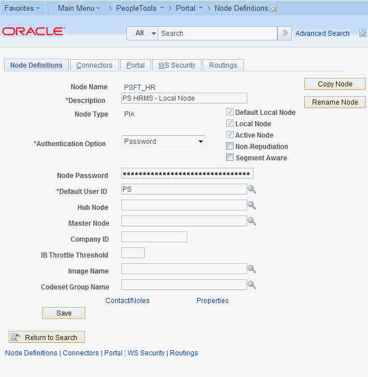Click the search go arrows button

pos(284,33)
